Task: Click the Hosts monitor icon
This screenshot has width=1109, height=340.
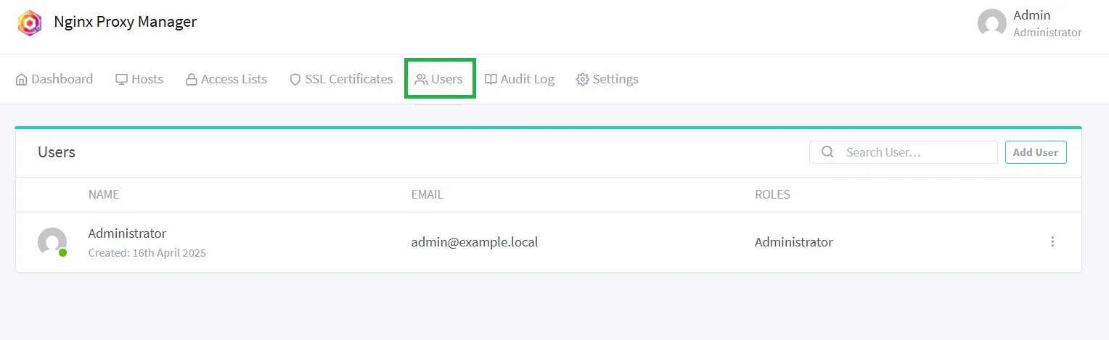Action: pyautogui.click(x=121, y=80)
